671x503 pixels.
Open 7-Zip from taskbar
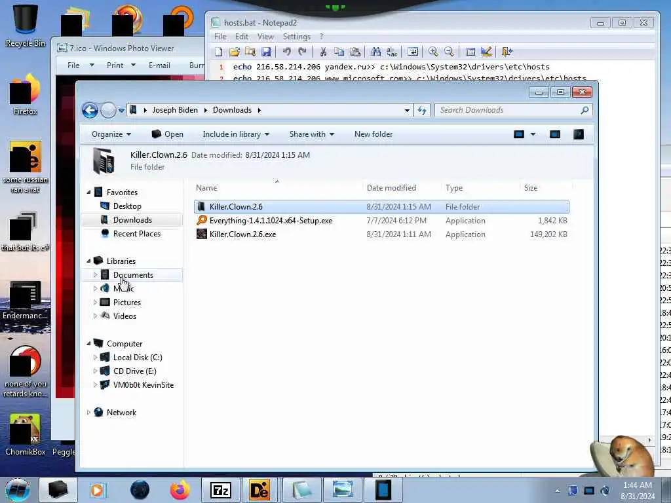pos(221,490)
